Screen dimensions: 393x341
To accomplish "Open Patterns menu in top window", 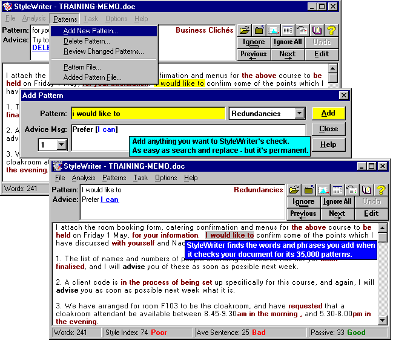I will tap(65, 19).
